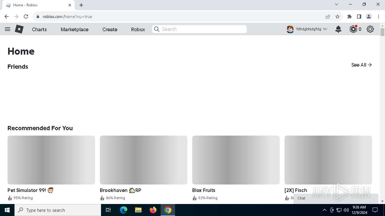Open the browser extensions puzzle icon
This screenshot has width=385, height=216.
(350, 16)
